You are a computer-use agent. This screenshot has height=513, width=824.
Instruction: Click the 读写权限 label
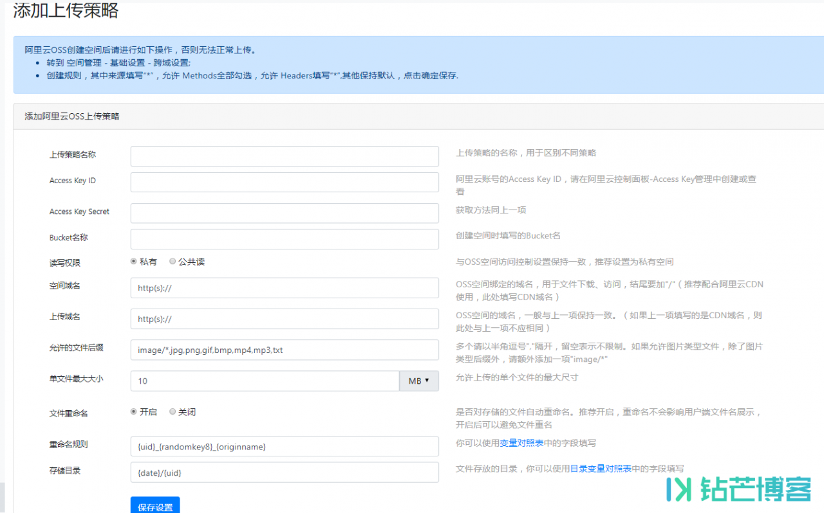[65, 263]
